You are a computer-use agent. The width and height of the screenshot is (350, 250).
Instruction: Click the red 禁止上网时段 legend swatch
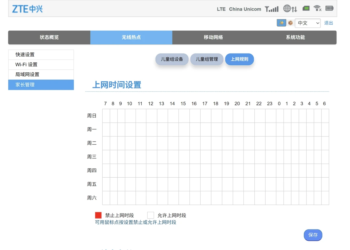tap(98, 215)
